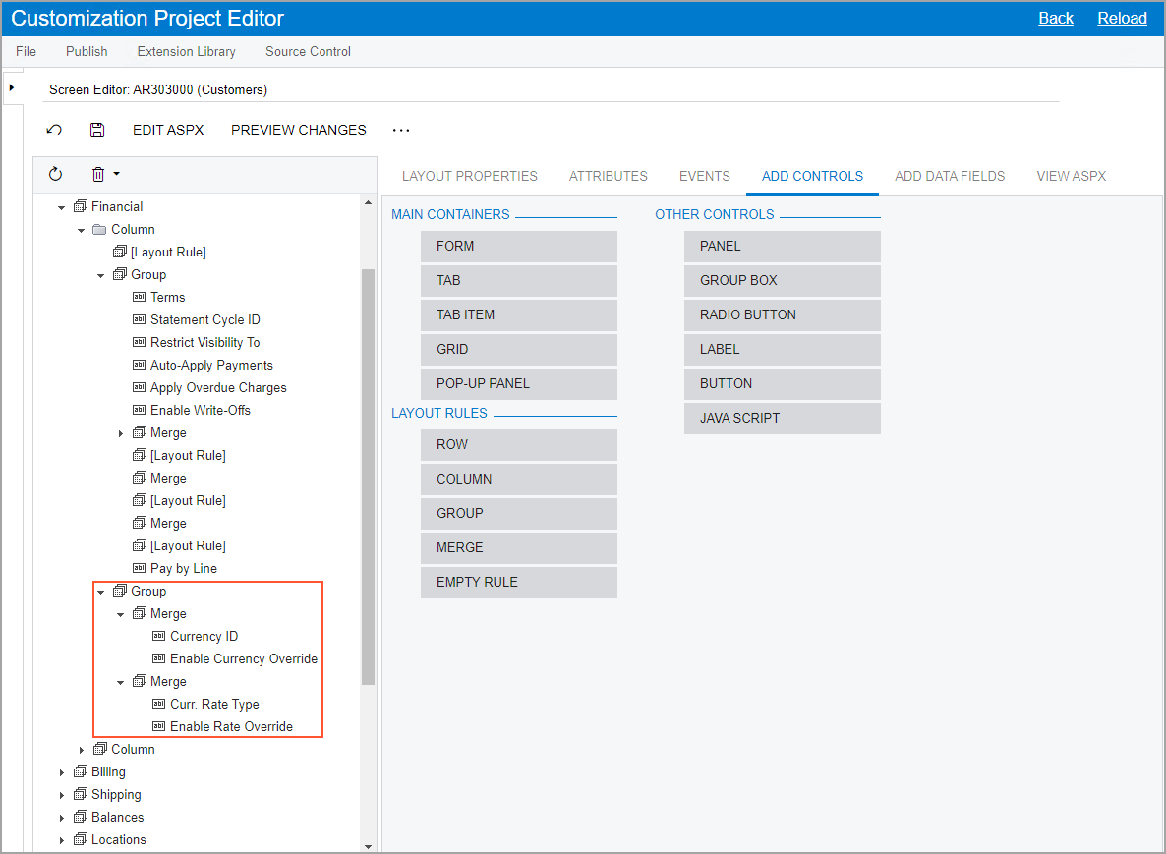The height and width of the screenshot is (854, 1166).
Task: Select Enable Currency Override tree item
Action: [x=243, y=658]
